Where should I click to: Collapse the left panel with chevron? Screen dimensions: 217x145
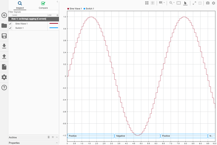(57, 2)
